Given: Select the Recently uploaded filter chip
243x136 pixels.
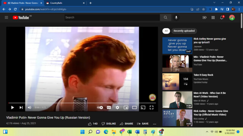Looking at the screenshot, I should [184, 31].
